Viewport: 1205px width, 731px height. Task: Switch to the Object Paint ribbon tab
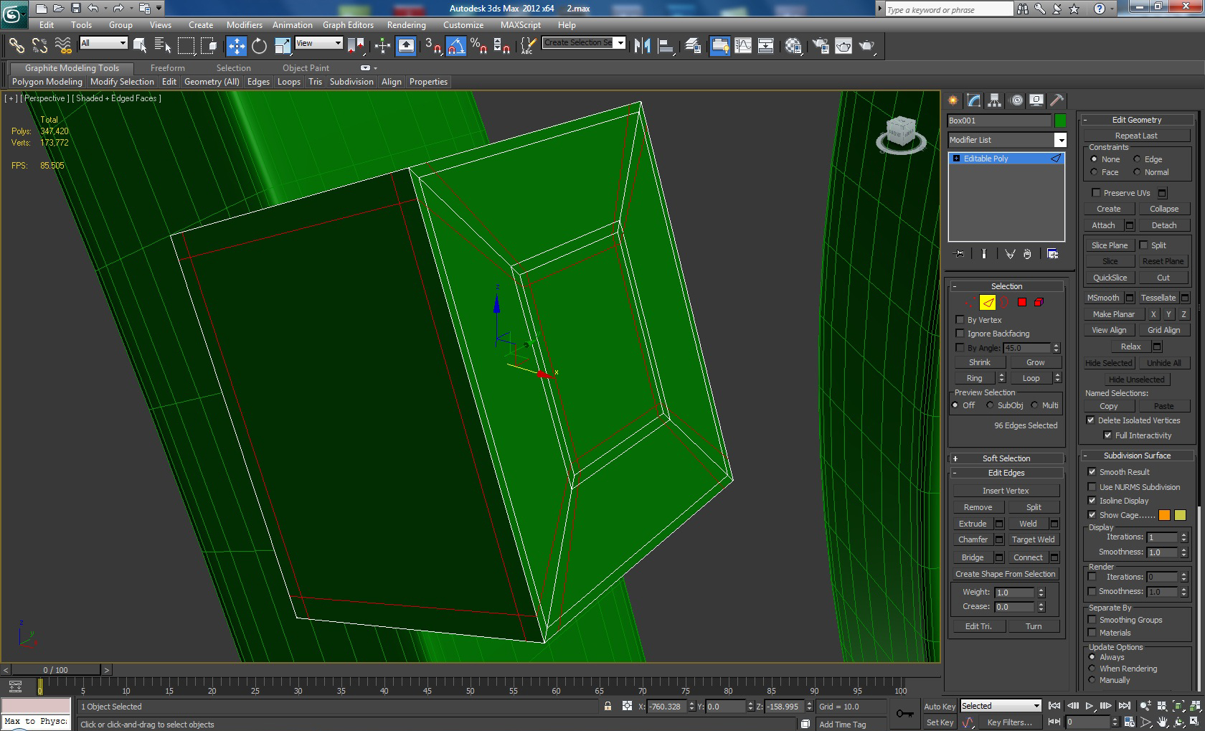[306, 68]
